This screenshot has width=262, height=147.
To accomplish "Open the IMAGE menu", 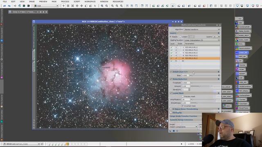I will pyautogui.click(x=32, y=2).
